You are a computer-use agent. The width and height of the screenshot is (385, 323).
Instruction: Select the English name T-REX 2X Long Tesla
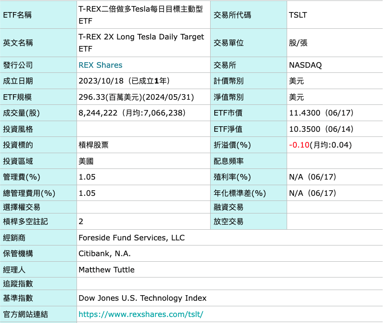pos(139,42)
